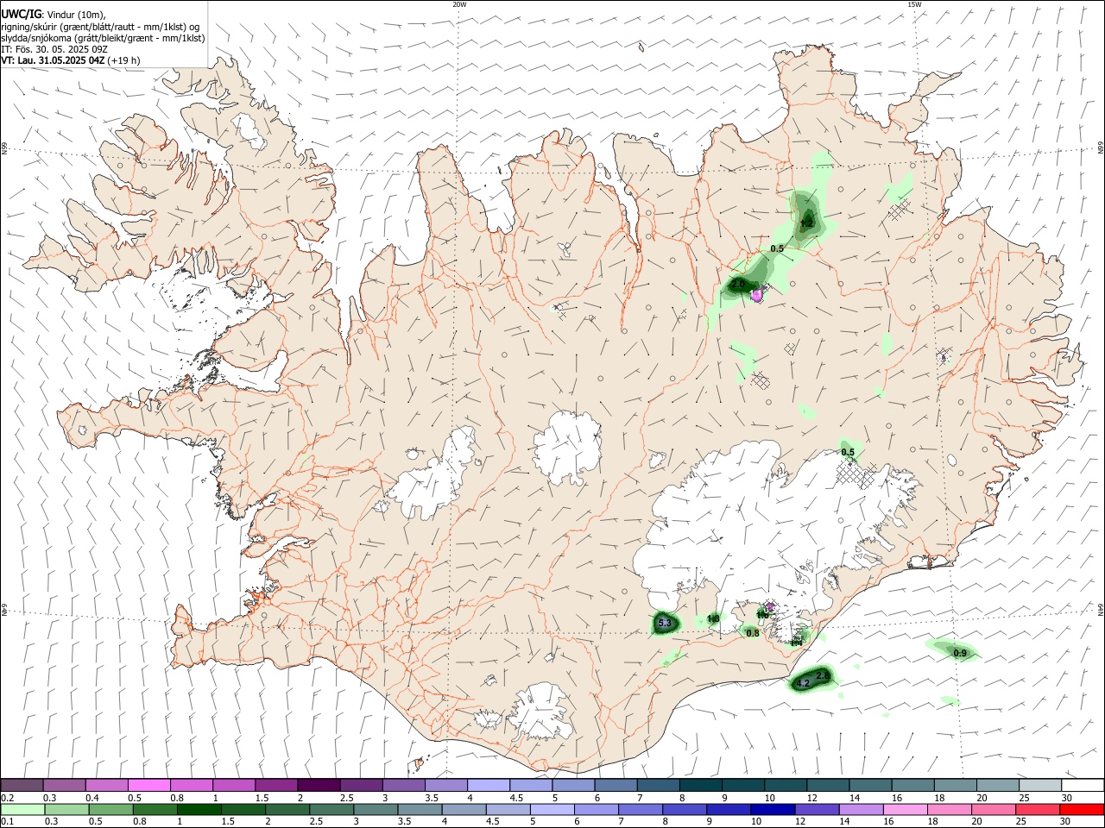Screen dimensions: 1105x828
Task: Click the dull purple swatch between 0.2 and 0.3
Action: [22, 785]
